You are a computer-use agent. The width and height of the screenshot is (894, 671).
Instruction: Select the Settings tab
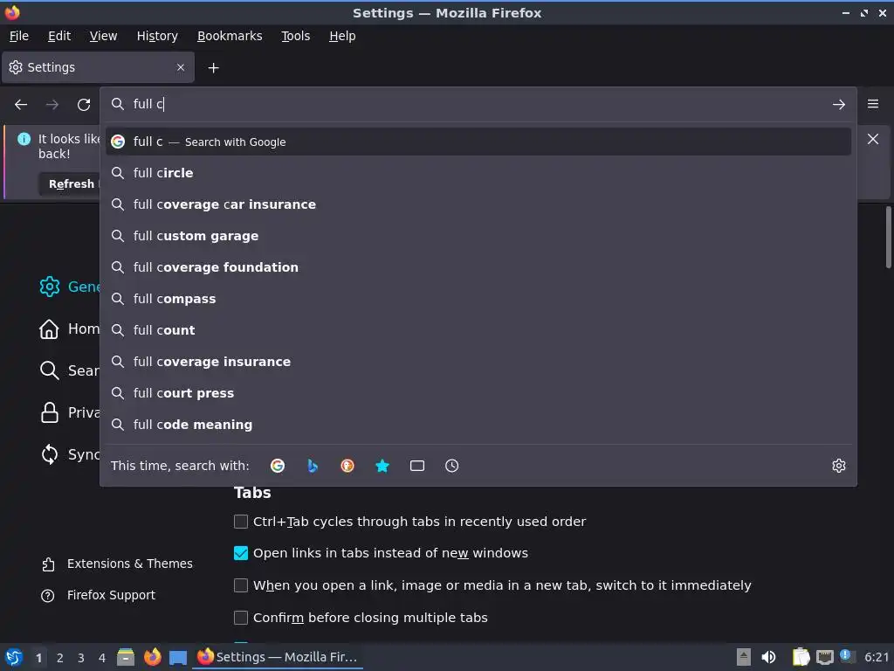click(x=98, y=67)
